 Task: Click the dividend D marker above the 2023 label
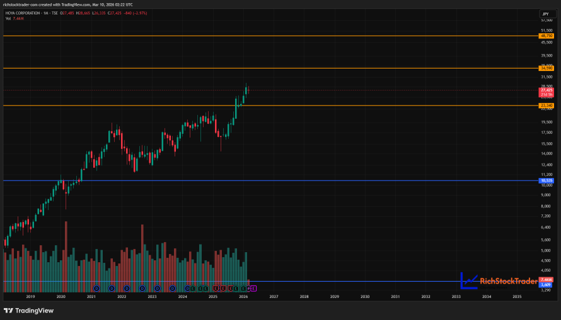(158, 288)
